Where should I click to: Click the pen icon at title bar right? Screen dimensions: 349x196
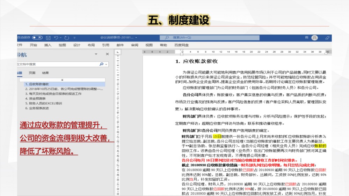[327, 38]
